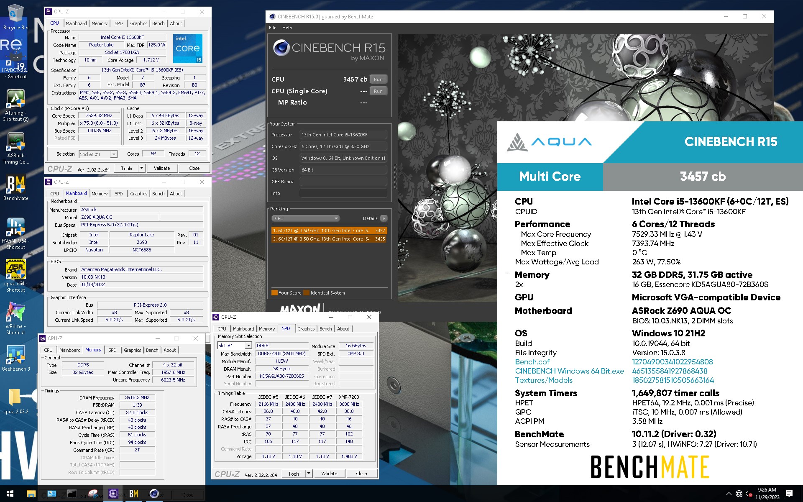Switch to BenchMate via its taskbar icon
Screen dimensions: 803x502
pos(134,494)
